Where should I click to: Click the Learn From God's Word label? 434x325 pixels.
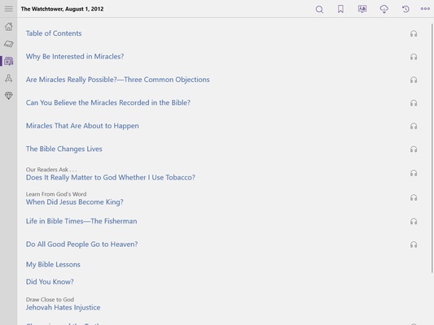56,194
